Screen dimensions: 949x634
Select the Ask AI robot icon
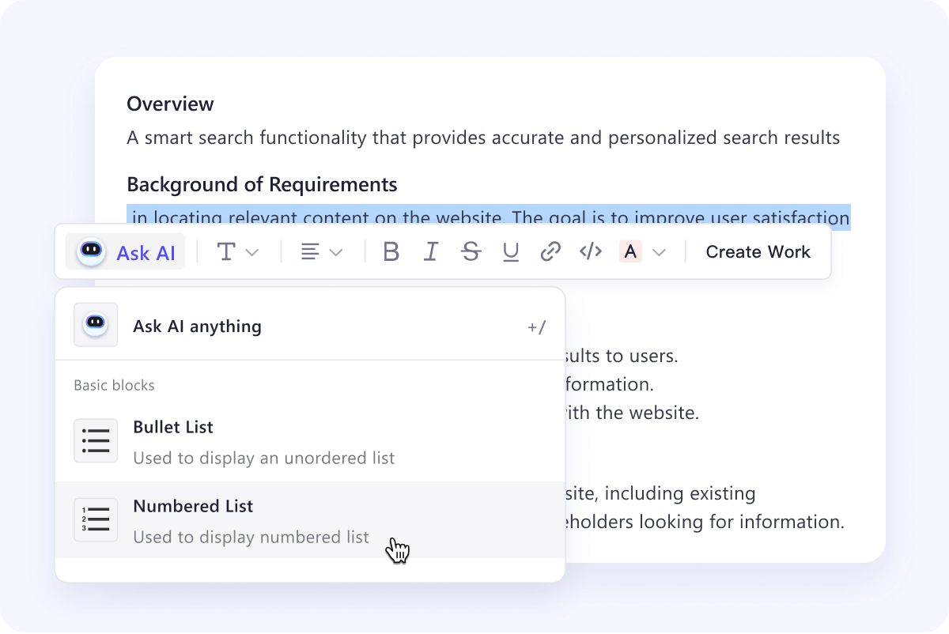[x=89, y=251]
